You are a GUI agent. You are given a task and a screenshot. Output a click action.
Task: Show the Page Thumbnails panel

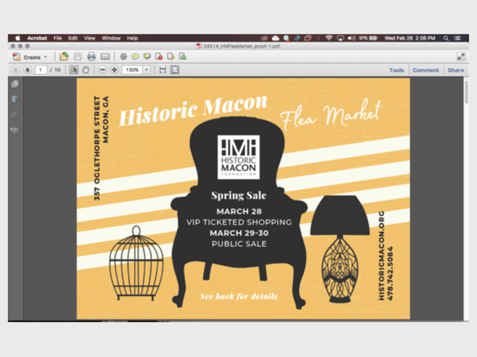15,84
